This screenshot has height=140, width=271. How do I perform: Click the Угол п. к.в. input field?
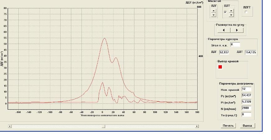[x=235, y=45]
